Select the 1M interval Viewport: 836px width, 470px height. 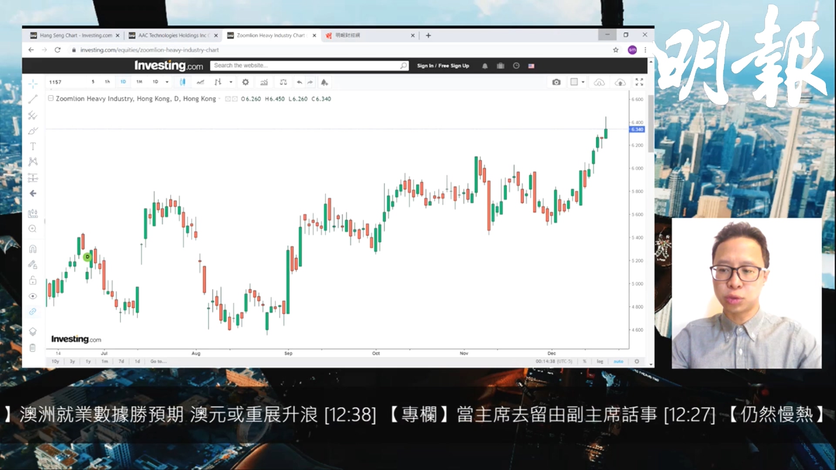139,82
